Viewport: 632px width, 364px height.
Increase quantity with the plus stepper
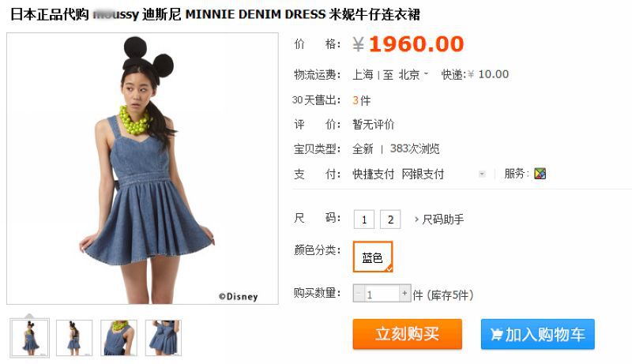404,294
